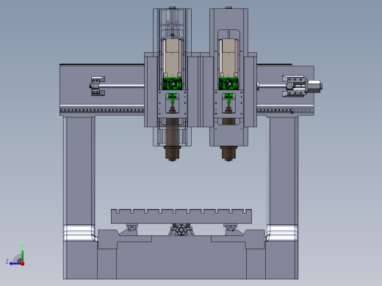Select the left spindle nose at the bottom
382x286 pixels.
click(x=172, y=153)
